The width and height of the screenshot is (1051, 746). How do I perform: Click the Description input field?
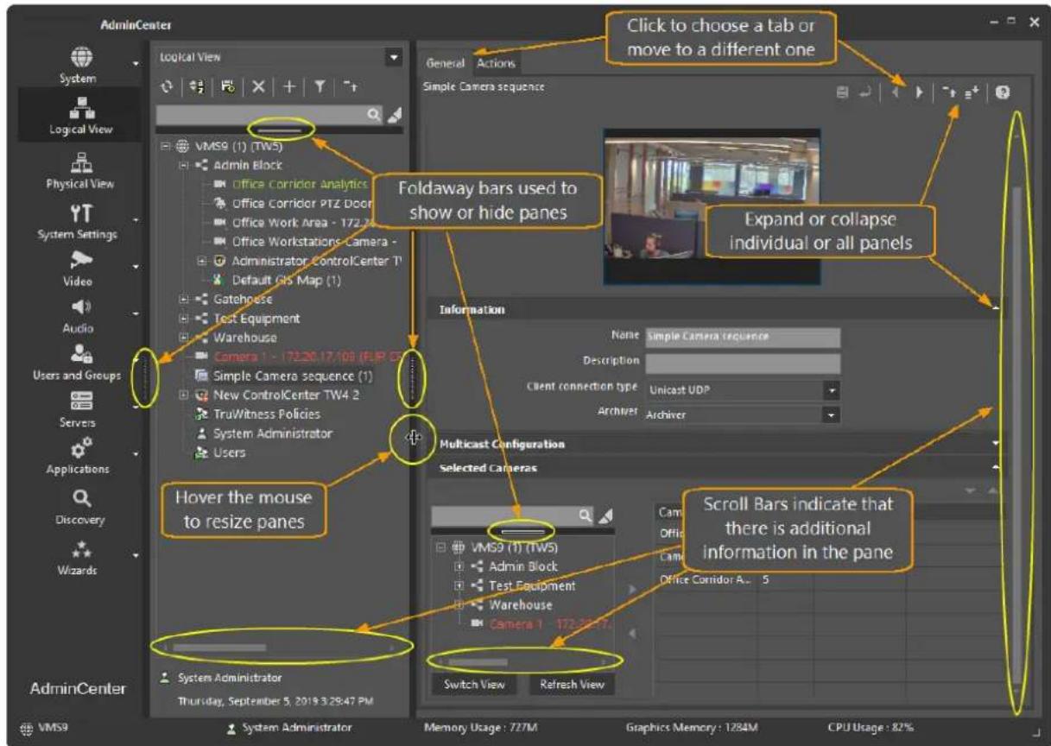[742, 362]
